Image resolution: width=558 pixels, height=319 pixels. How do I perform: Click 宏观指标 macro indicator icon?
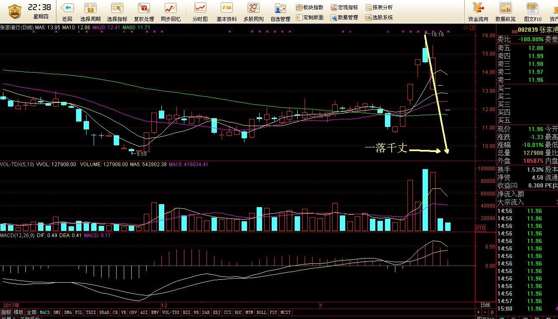[x=334, y=8]
